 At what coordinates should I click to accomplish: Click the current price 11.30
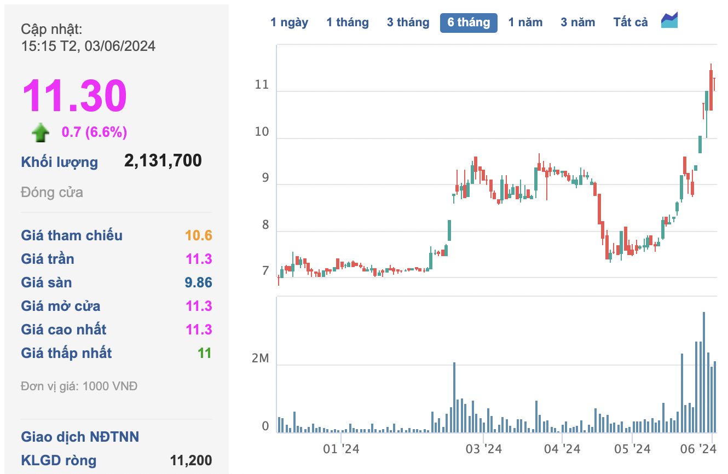(x=74, y=96)
